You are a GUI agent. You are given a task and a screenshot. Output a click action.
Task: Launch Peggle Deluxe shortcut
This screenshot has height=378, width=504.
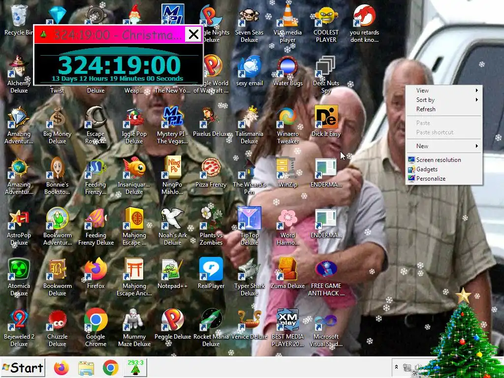point(173,324)
